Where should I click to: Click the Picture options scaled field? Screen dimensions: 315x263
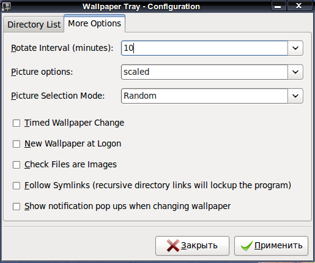pyautogui.click(x=204, y=72)
